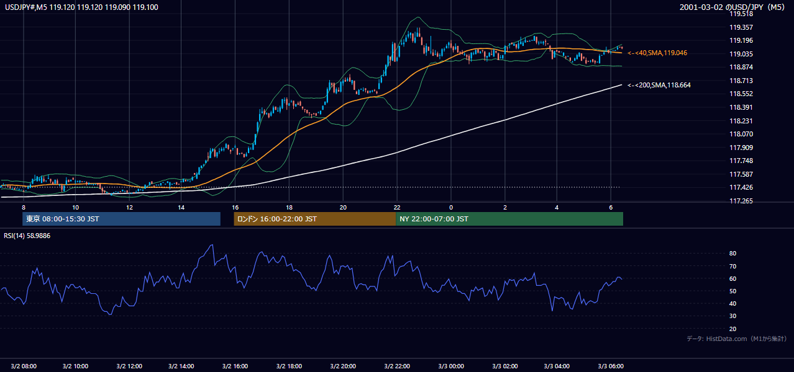
Task: Click the 3/2 10:00 date axis label
Action: pos(76,366)
